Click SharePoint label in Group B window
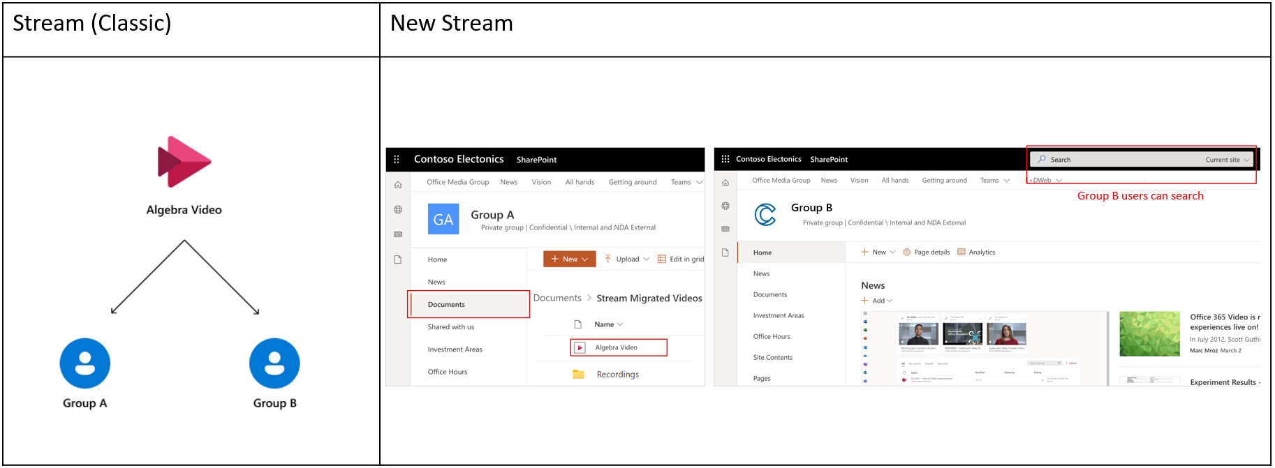 point(829,159)
